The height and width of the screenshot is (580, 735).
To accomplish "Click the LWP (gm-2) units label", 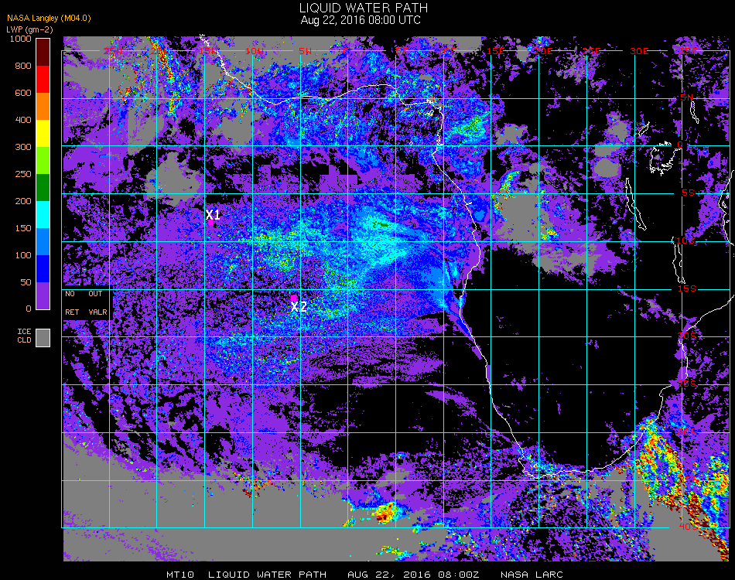I will (29, 29).
